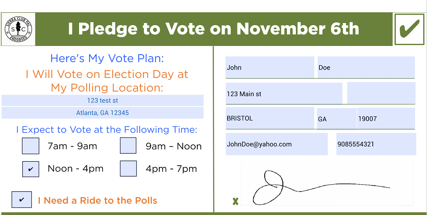Check the 7am - 9am time box

pos(30,146)
